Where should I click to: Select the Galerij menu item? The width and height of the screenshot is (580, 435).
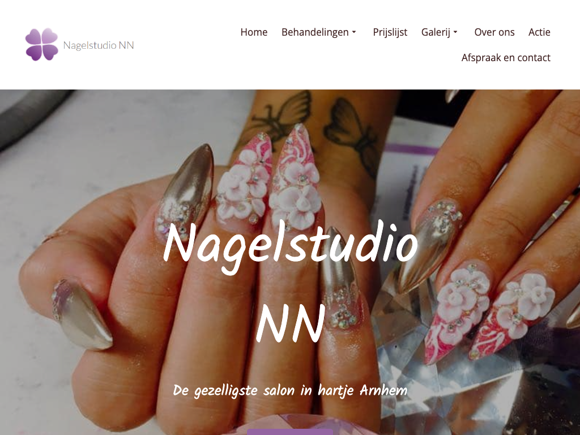point(436,32)
